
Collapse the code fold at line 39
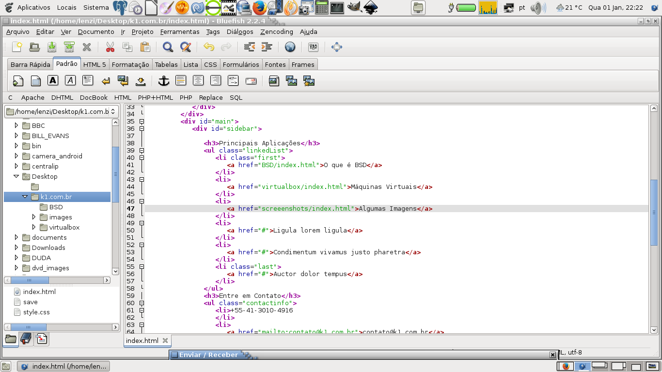[x=142, y=151]
